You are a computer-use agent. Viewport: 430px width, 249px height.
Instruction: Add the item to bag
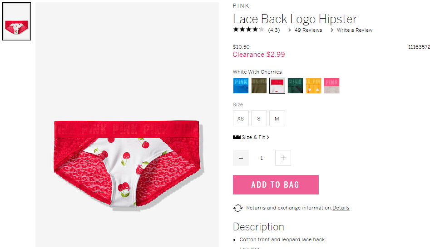[276, 185]
